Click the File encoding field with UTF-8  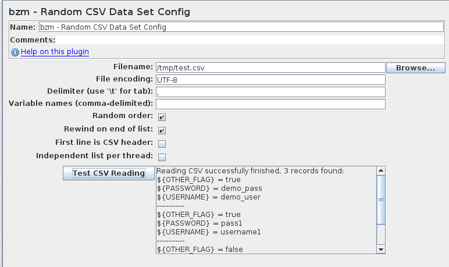270,80
